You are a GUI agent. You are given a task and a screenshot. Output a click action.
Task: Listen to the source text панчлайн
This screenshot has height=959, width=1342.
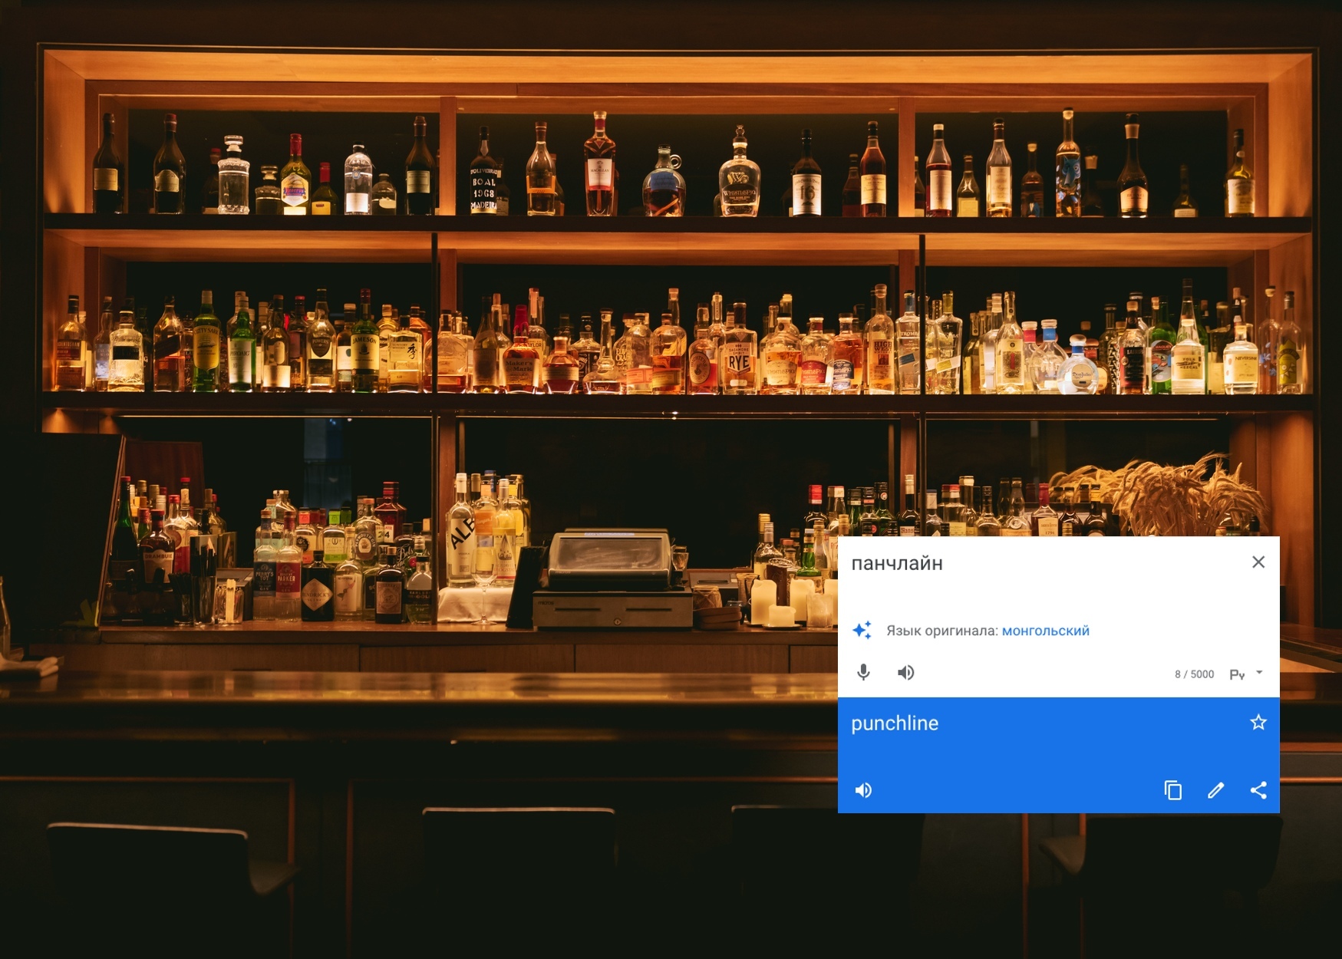(906, 673)
